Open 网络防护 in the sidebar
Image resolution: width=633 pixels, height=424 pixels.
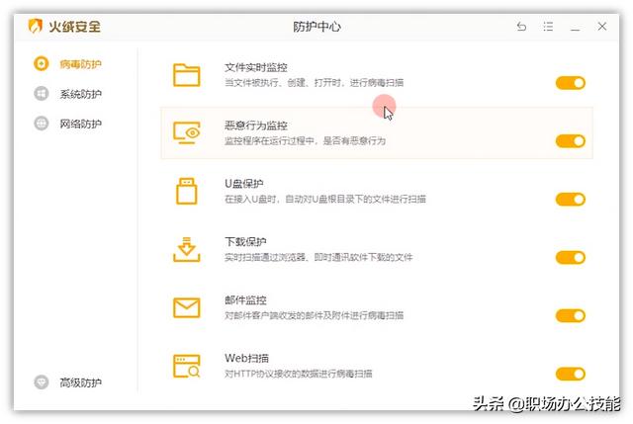pos(79,125)
